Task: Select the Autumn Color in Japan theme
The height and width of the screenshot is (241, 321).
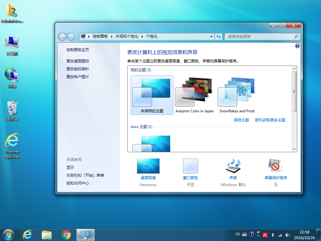Action: (194, 95)
